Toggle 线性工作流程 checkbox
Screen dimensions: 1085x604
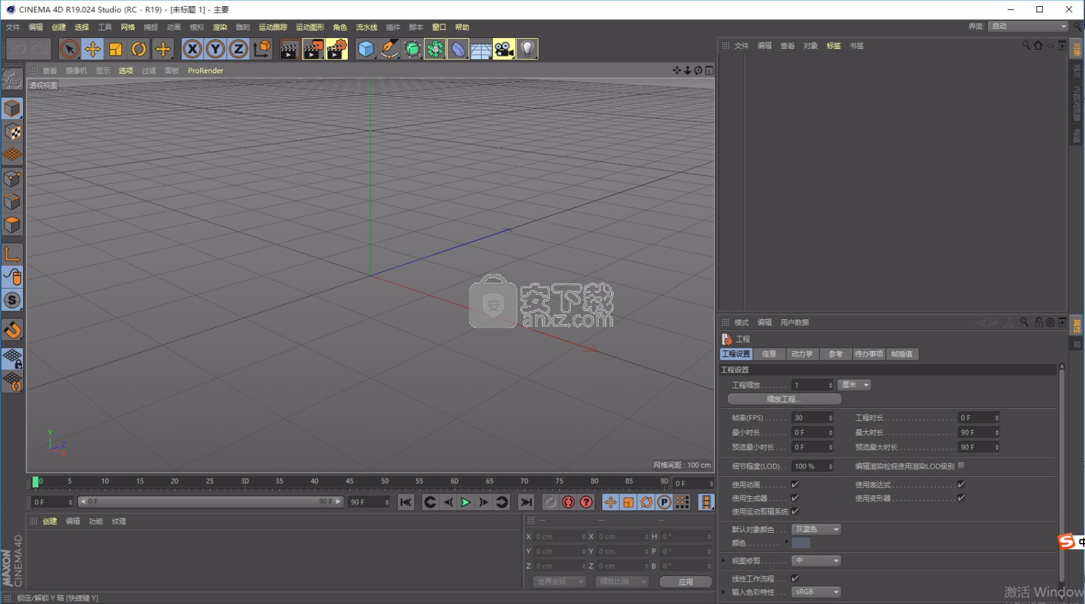pyautogui.click(x=795, y=578)
